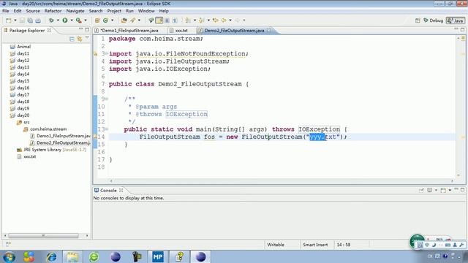
Task: Open the Console view dropdown menu
Action: click(450, 190)
